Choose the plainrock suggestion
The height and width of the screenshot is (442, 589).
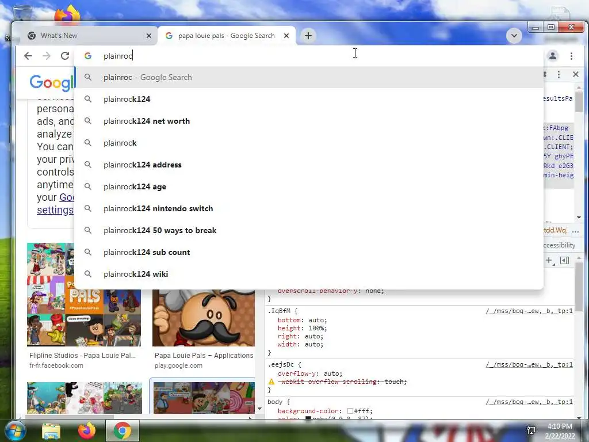coord(309,143)
